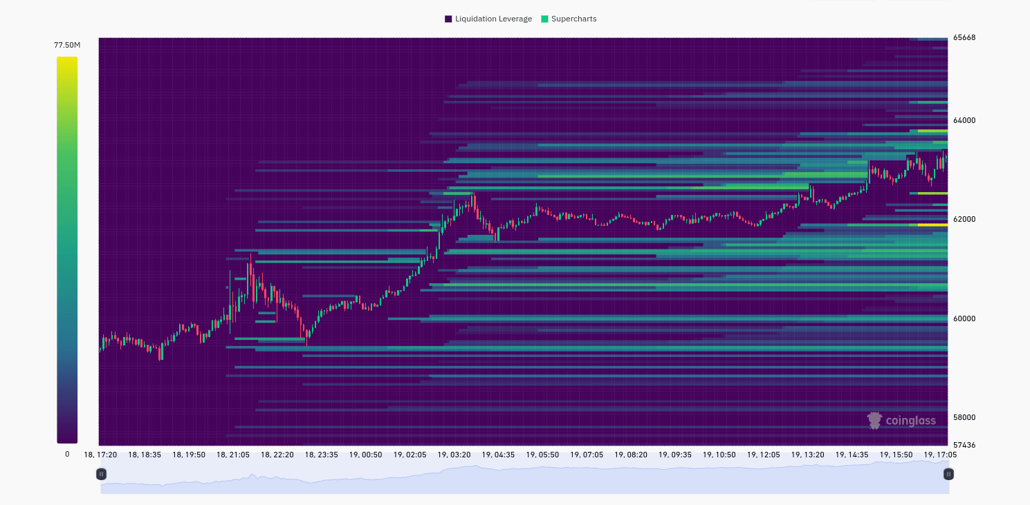This screenshot has width=1030, height=505.
Task: Click the 19, 02:05 time axis label
Action: (410, 455)
